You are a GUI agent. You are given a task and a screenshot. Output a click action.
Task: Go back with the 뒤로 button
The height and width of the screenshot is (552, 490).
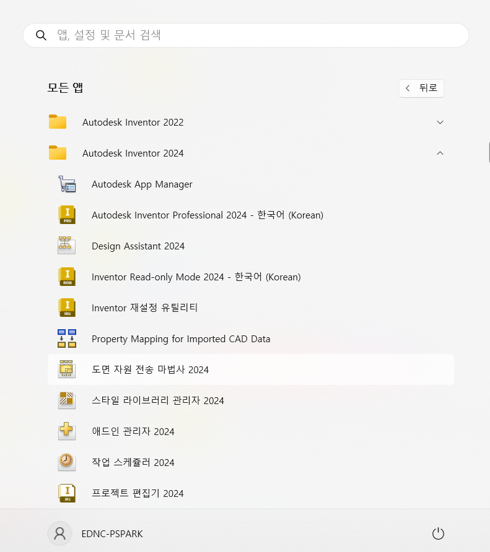(x=421, y=88)
